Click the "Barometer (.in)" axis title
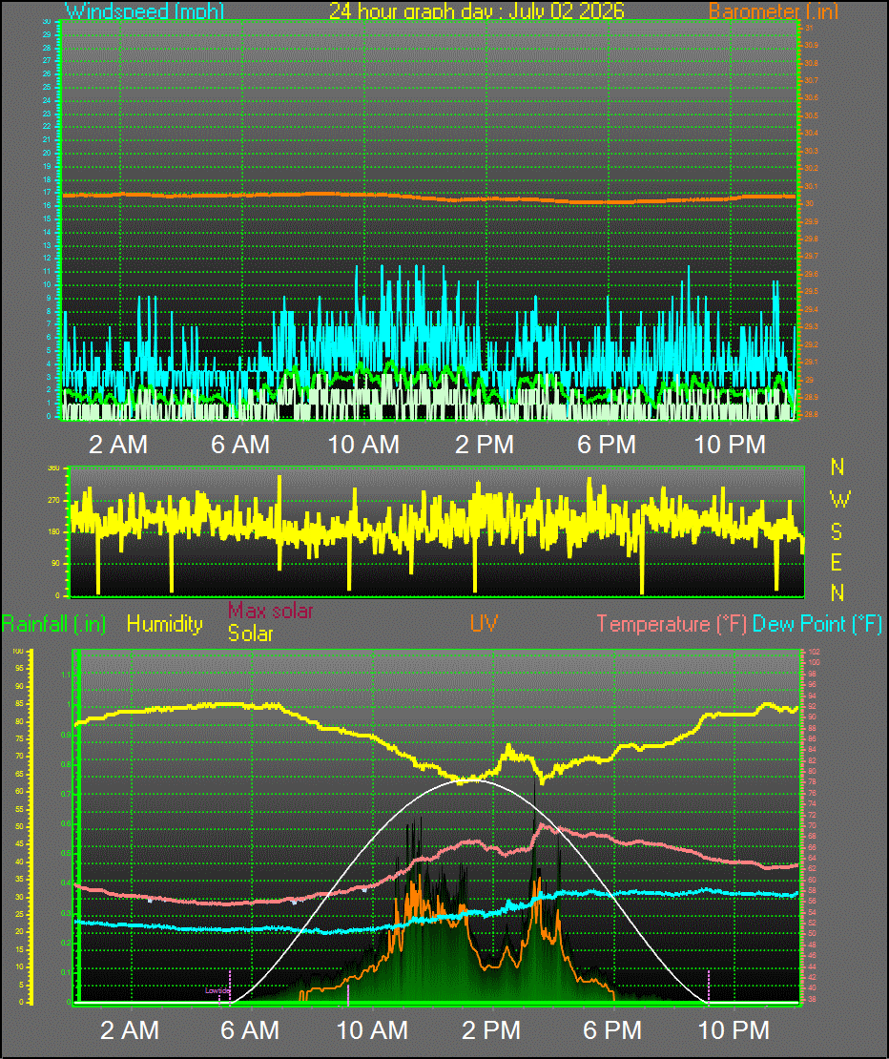Image resolution: width=889 pixels, height=1059 pixels. (x=774, y=10)
